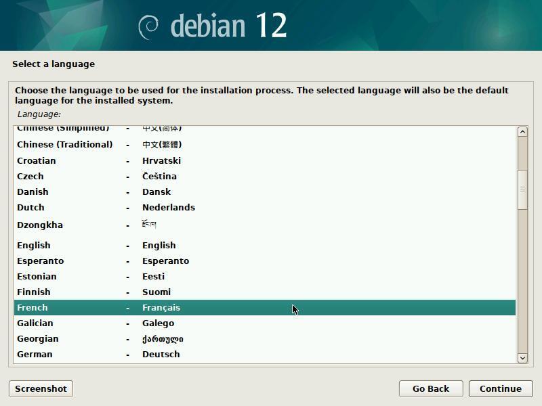This screenshot has height=406, width=542.
Task: Pick Danish (Dansk) as installation language
Action: 33,191
